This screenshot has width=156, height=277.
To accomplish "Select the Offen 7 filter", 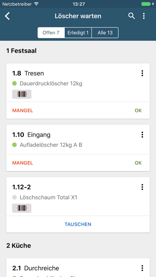I will (x=51, y=33).
